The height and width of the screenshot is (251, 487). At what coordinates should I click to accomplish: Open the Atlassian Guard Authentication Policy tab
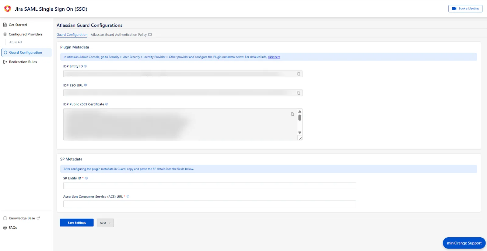click(x=119, y=35)
